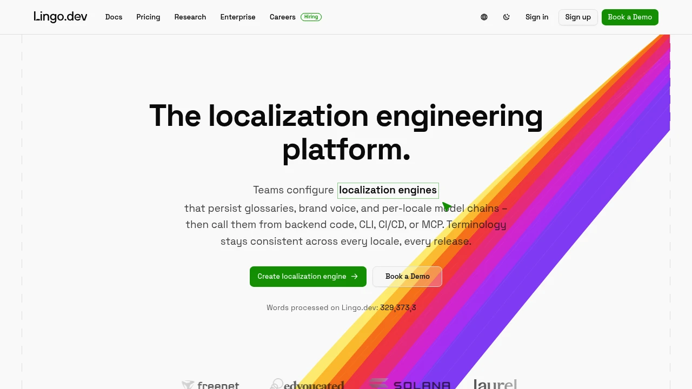692x389 pixels.
Task: Go to the Pricing page
Action: pyautogui.click(x=148, y=17)
